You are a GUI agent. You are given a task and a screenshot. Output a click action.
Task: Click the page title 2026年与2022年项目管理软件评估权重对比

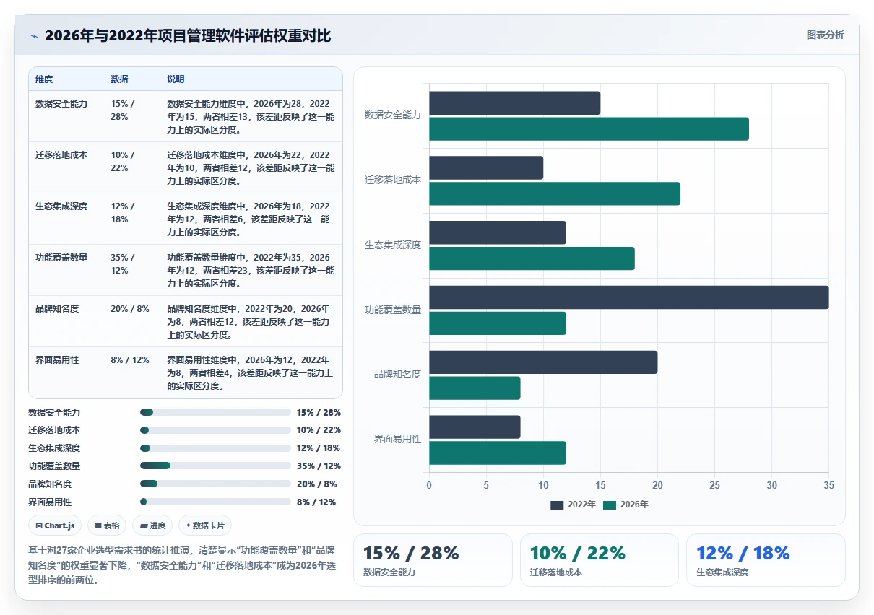click(189, 36)
